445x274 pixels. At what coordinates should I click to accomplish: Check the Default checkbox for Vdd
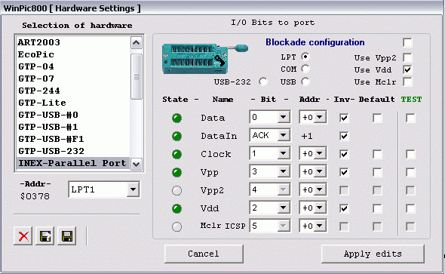pyautogui.click(x=377, y=208)
